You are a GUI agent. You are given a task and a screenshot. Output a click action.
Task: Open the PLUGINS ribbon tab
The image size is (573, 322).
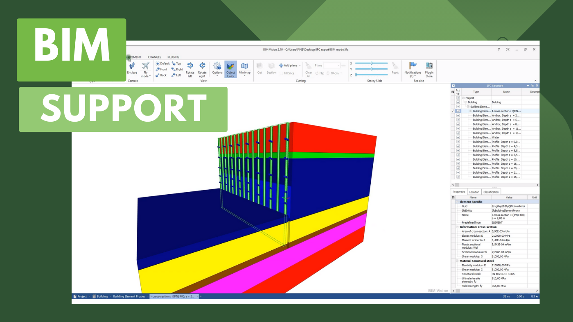pyautogui.click(x=173, y=57)
